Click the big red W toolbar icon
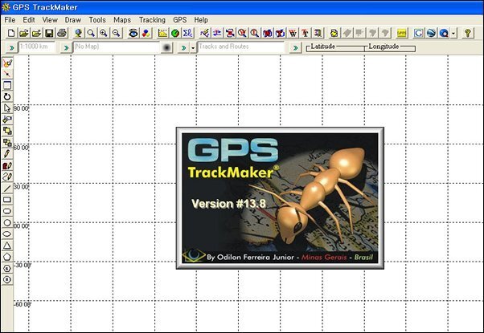Image resolution: width=484 pixels, height=333 pixels. pos(293,33)
